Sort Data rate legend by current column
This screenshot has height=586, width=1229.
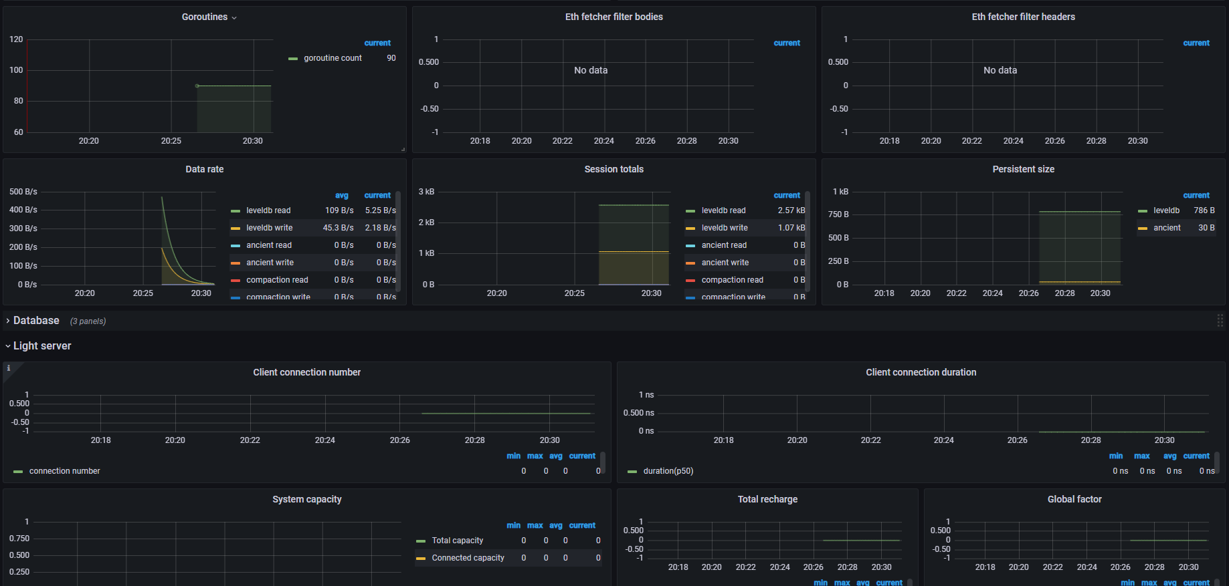click(377, 195)
